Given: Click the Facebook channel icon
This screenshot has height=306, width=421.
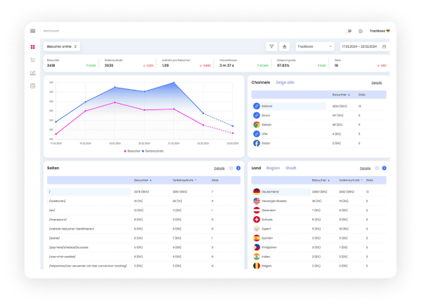Looking at the screenshot, I should [x=256, y=142].
